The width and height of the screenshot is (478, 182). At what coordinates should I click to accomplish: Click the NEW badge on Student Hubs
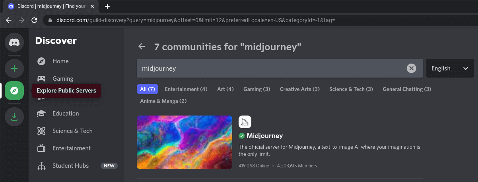(109, 166)
